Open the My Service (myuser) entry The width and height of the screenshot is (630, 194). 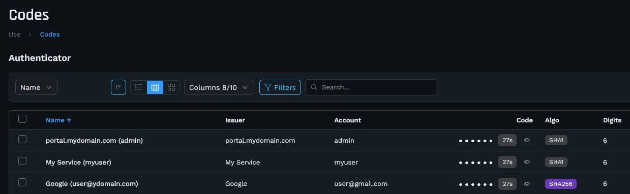click(x=78, y=162)
